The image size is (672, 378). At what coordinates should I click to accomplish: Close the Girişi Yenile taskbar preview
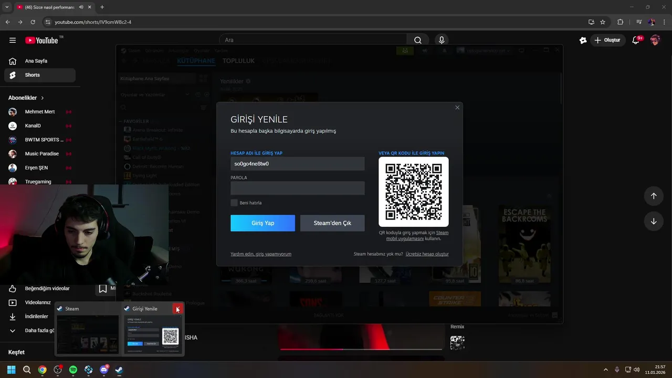[x=178, y=309]
